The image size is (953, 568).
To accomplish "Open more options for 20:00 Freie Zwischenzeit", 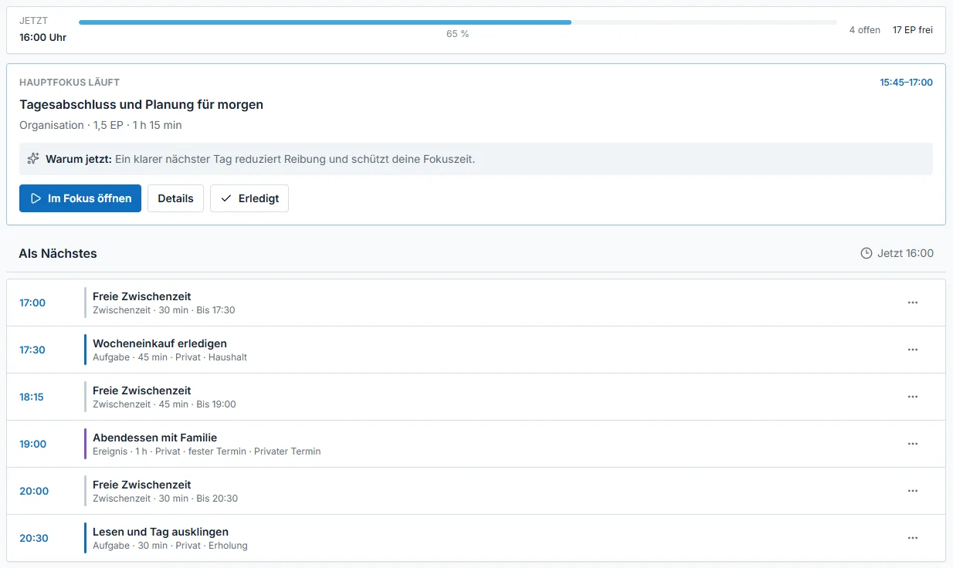I will (x=913, y=491).
